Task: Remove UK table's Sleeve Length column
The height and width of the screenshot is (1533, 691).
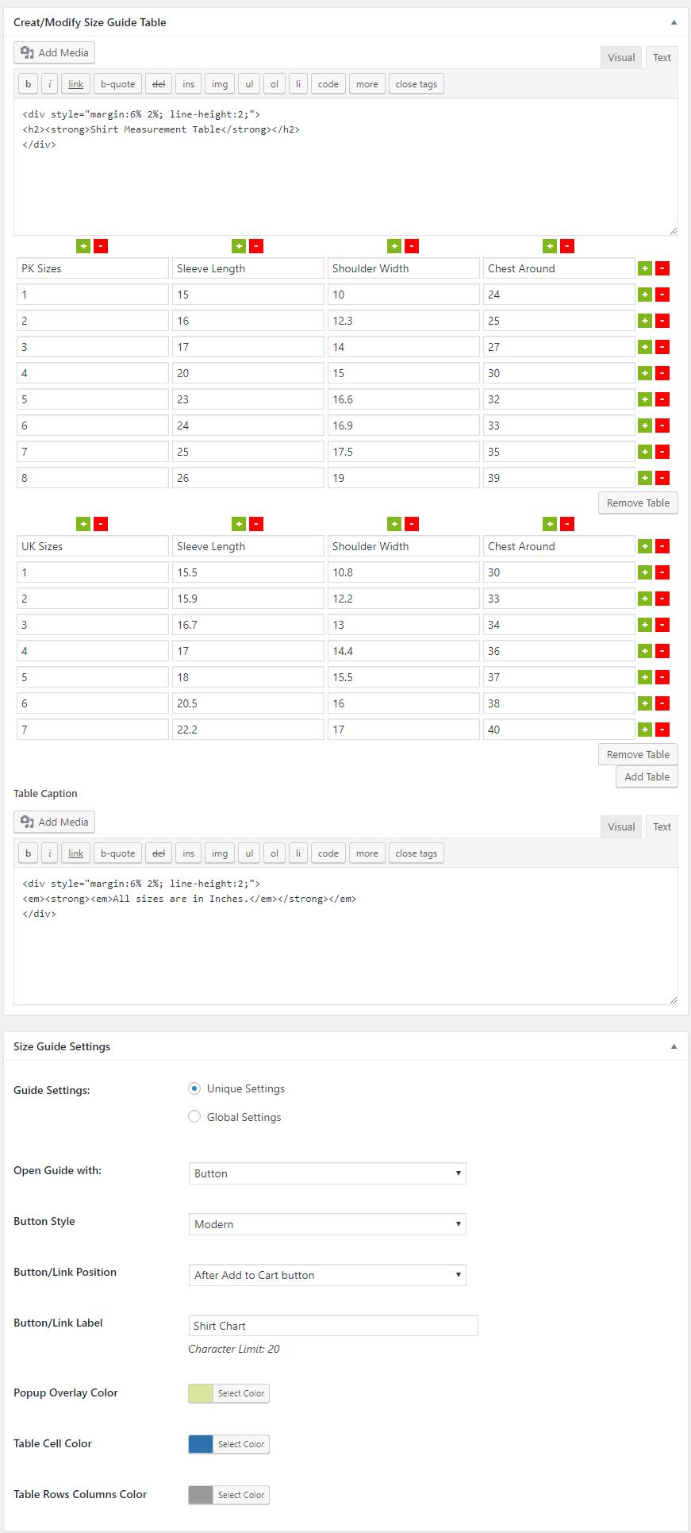Action: (256, 524)
